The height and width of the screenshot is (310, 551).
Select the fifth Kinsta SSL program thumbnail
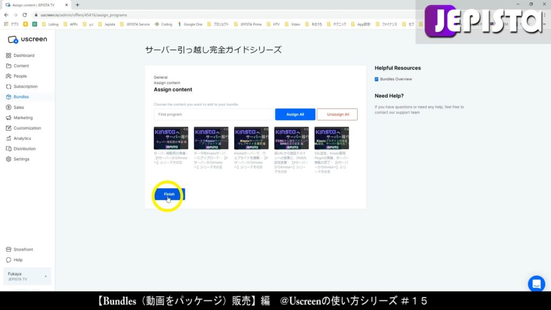pyautogui.click(x=331, y=138)
